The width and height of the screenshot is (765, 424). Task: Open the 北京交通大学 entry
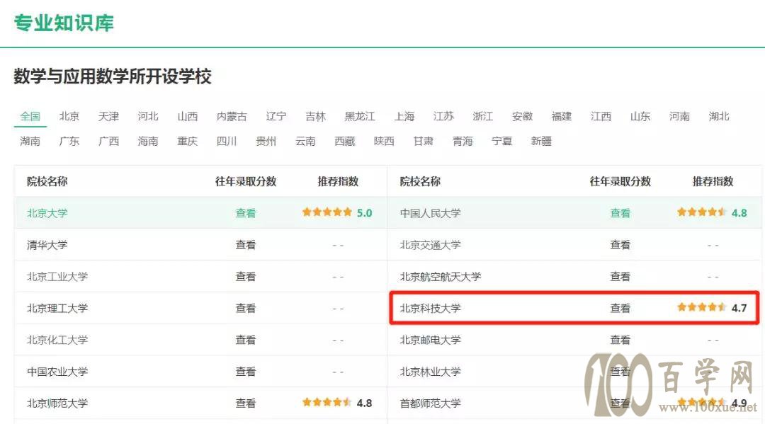431,245
